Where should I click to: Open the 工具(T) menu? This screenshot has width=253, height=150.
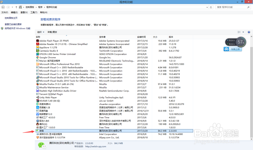(34, 12)
